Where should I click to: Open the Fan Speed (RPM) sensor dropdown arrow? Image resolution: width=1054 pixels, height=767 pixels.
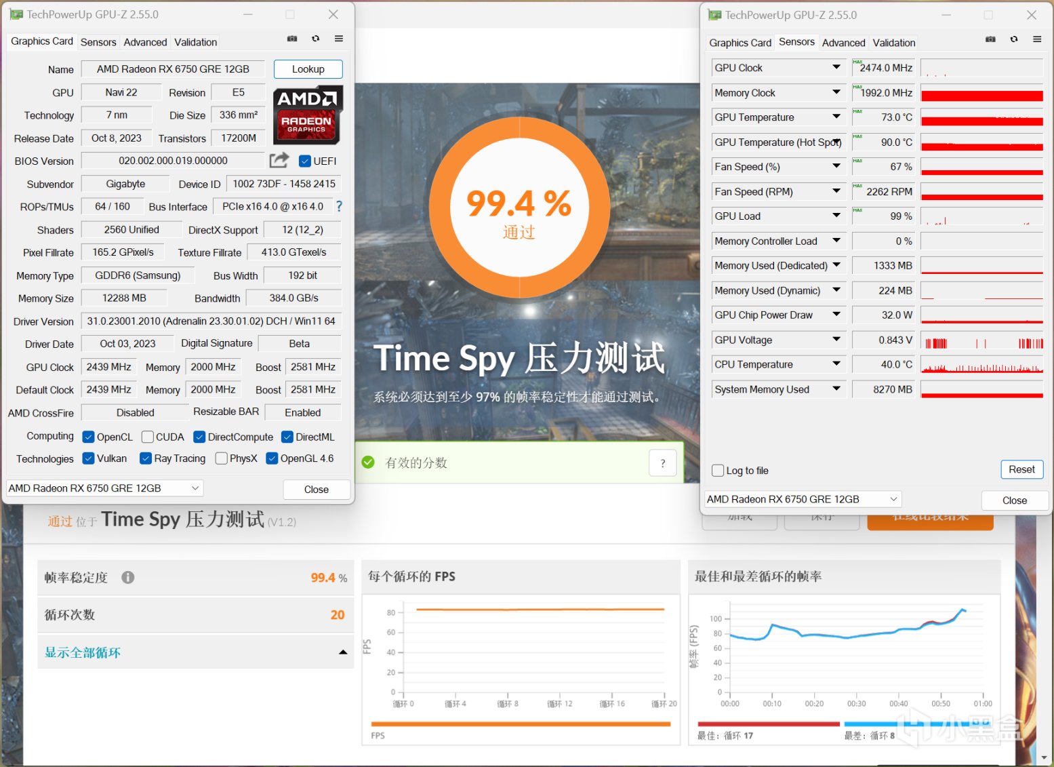836,191
